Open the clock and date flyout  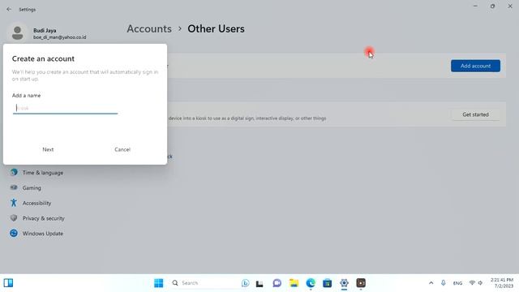click(x=502, y=283)
